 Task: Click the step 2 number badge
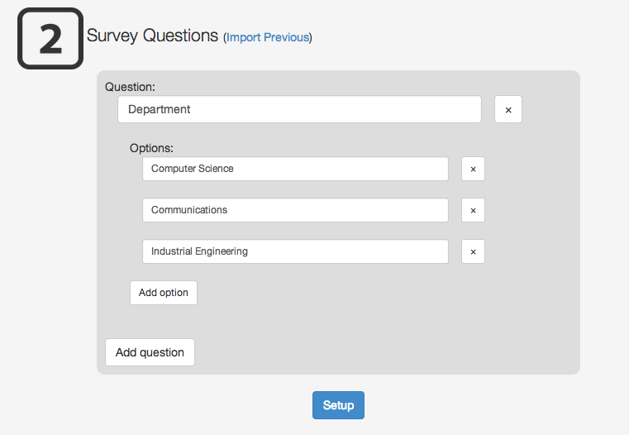pyautogui.click(x=50, y=38)
